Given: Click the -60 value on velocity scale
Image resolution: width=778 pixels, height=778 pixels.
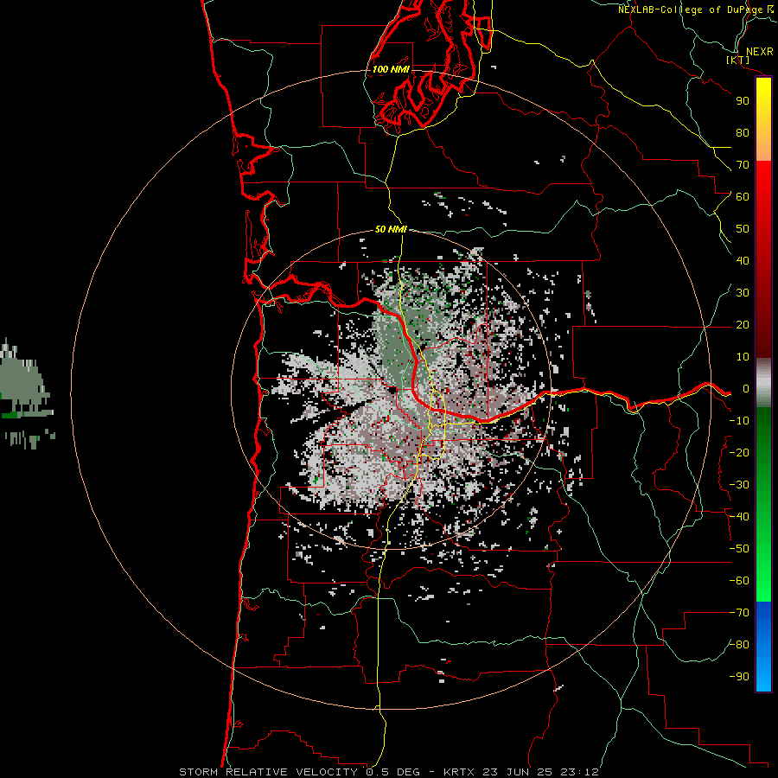Looking at the screenshot, I should [739, 581].
